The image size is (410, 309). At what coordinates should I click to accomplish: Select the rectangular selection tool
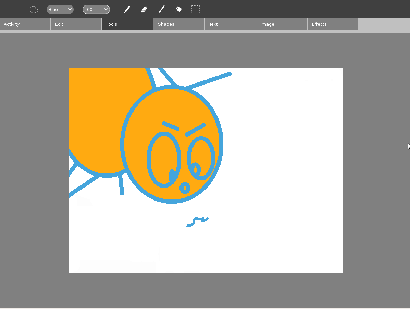(196, 9)
